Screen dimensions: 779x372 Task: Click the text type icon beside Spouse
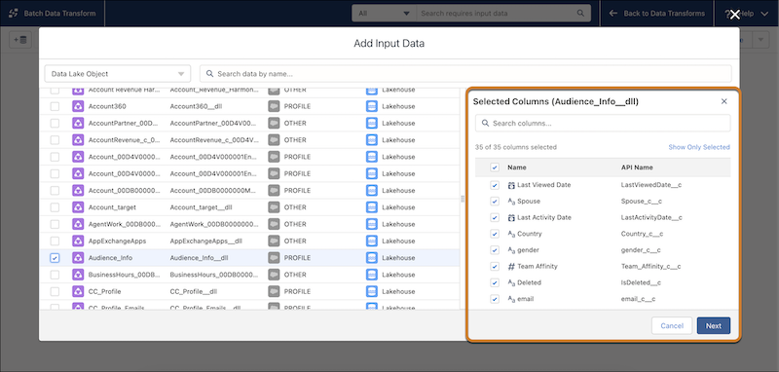point(510,202)
